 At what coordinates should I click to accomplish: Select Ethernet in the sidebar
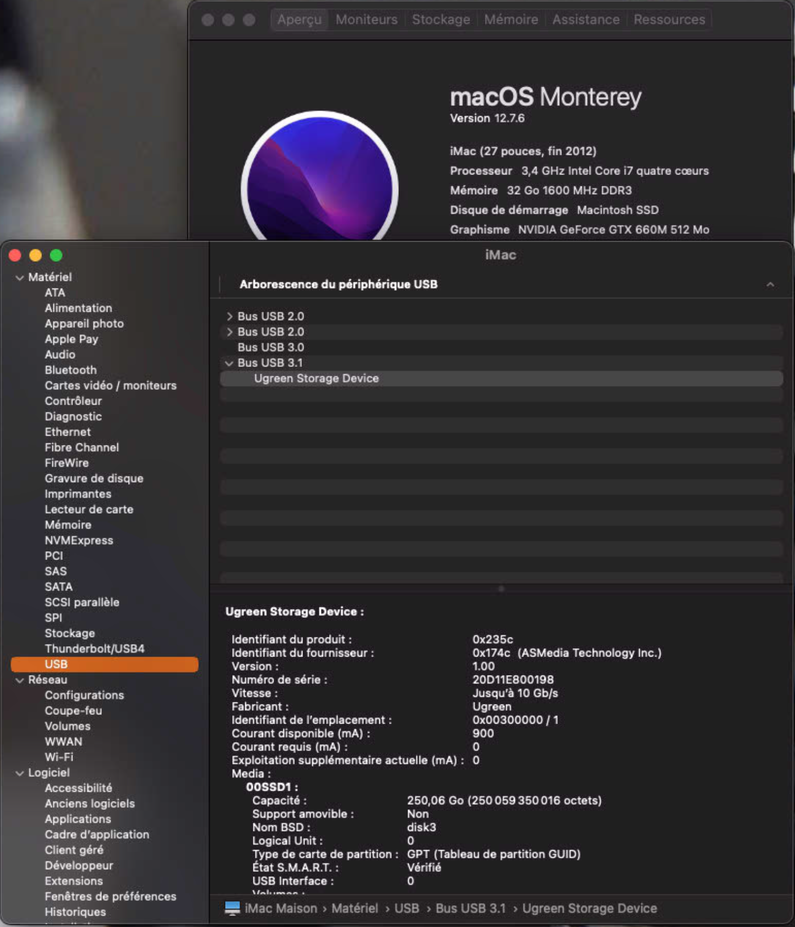coord(68,432)
